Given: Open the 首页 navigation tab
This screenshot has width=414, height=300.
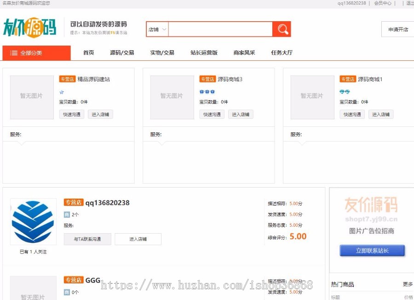Looking at the screenshot, I should click(88, 53).
